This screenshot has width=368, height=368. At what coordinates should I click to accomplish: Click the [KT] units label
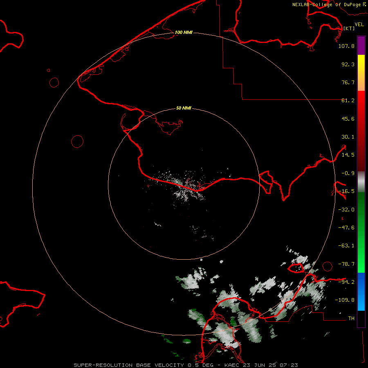click(349, 28)
